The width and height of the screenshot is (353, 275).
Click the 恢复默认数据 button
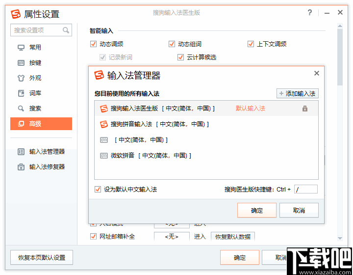[233, 237]
